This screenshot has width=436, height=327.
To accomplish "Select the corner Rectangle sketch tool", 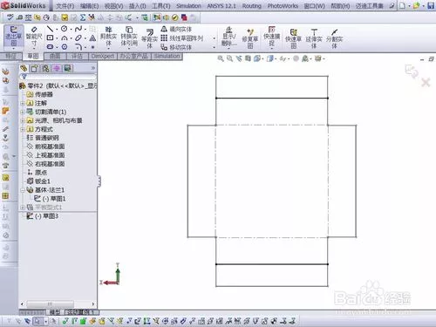I will click(x=50, y=37).
